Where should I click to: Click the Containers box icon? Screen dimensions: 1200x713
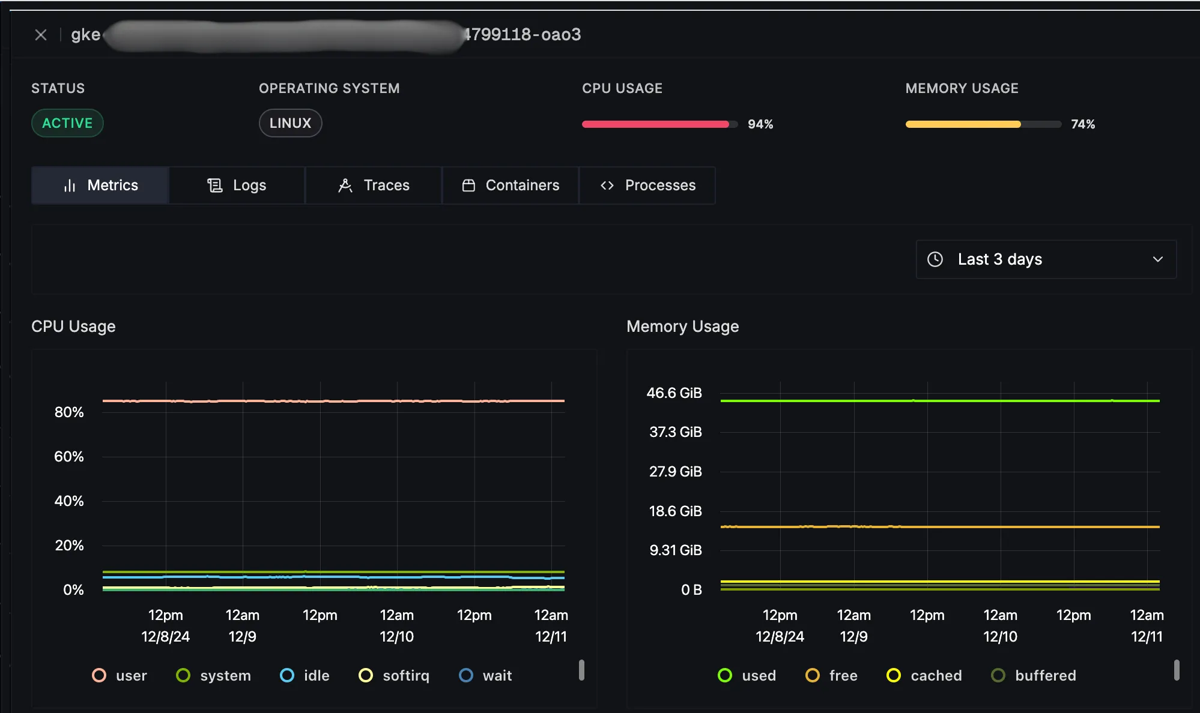[468, 185]
